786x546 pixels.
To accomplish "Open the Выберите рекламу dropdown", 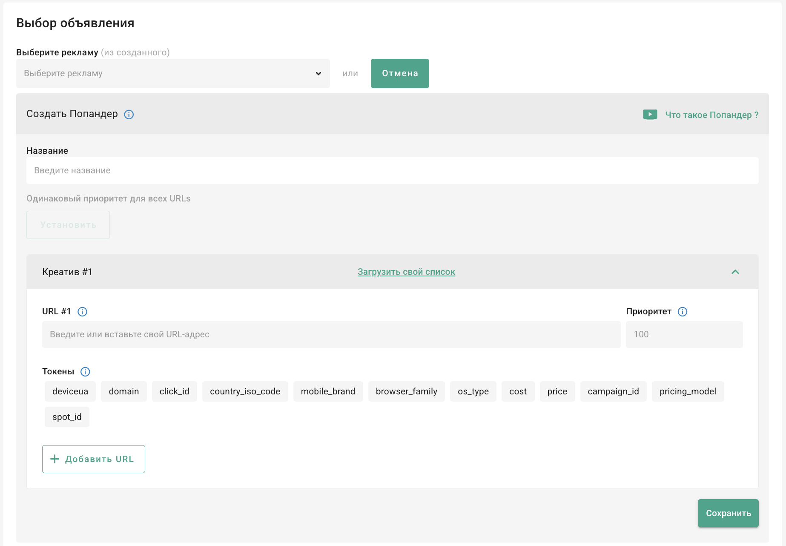I will pos(173,73).
